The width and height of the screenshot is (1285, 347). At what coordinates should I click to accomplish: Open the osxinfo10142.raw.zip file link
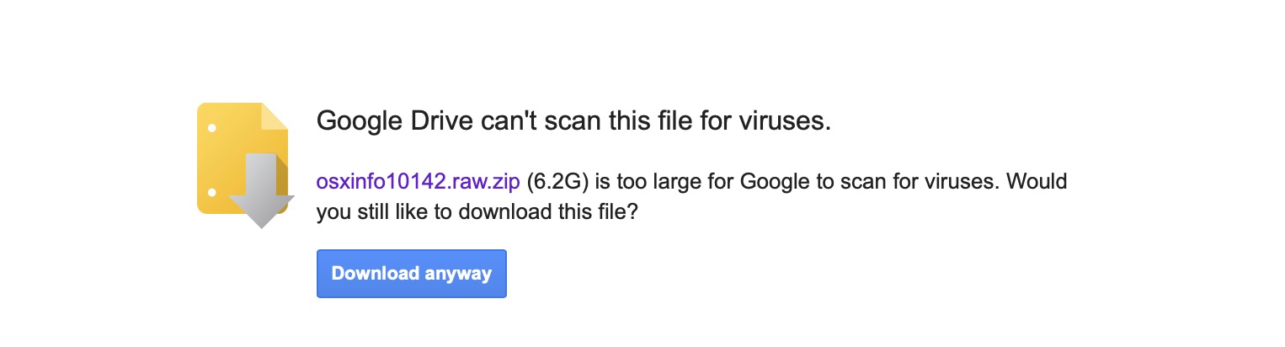pyautogui.click(x=419, y=182)
